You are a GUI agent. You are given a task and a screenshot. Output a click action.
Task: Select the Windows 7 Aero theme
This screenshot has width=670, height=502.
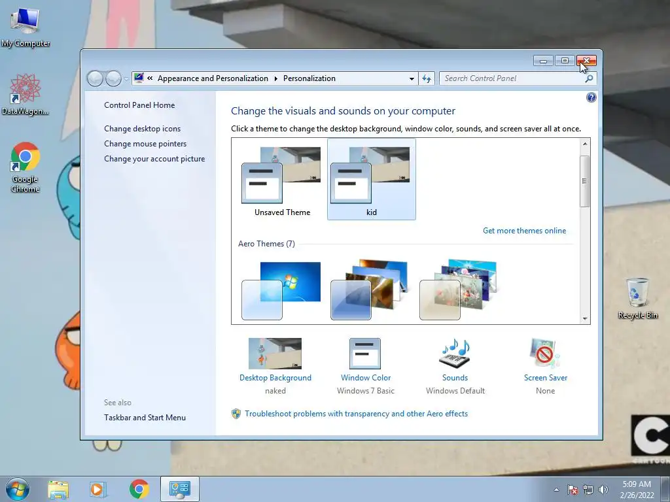click(x=281, y=291)
